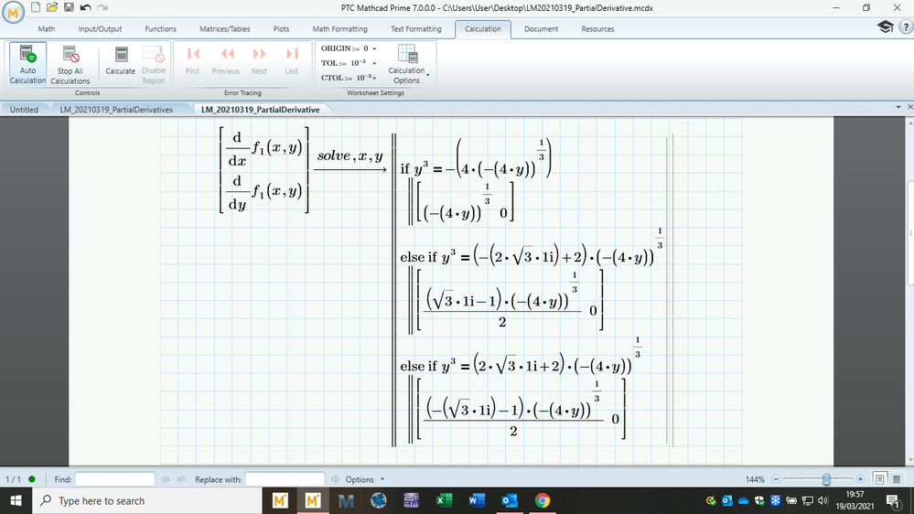Click the Undo arrow icon
The height and width of the screenshot is (514, 914).
(84, 8)
